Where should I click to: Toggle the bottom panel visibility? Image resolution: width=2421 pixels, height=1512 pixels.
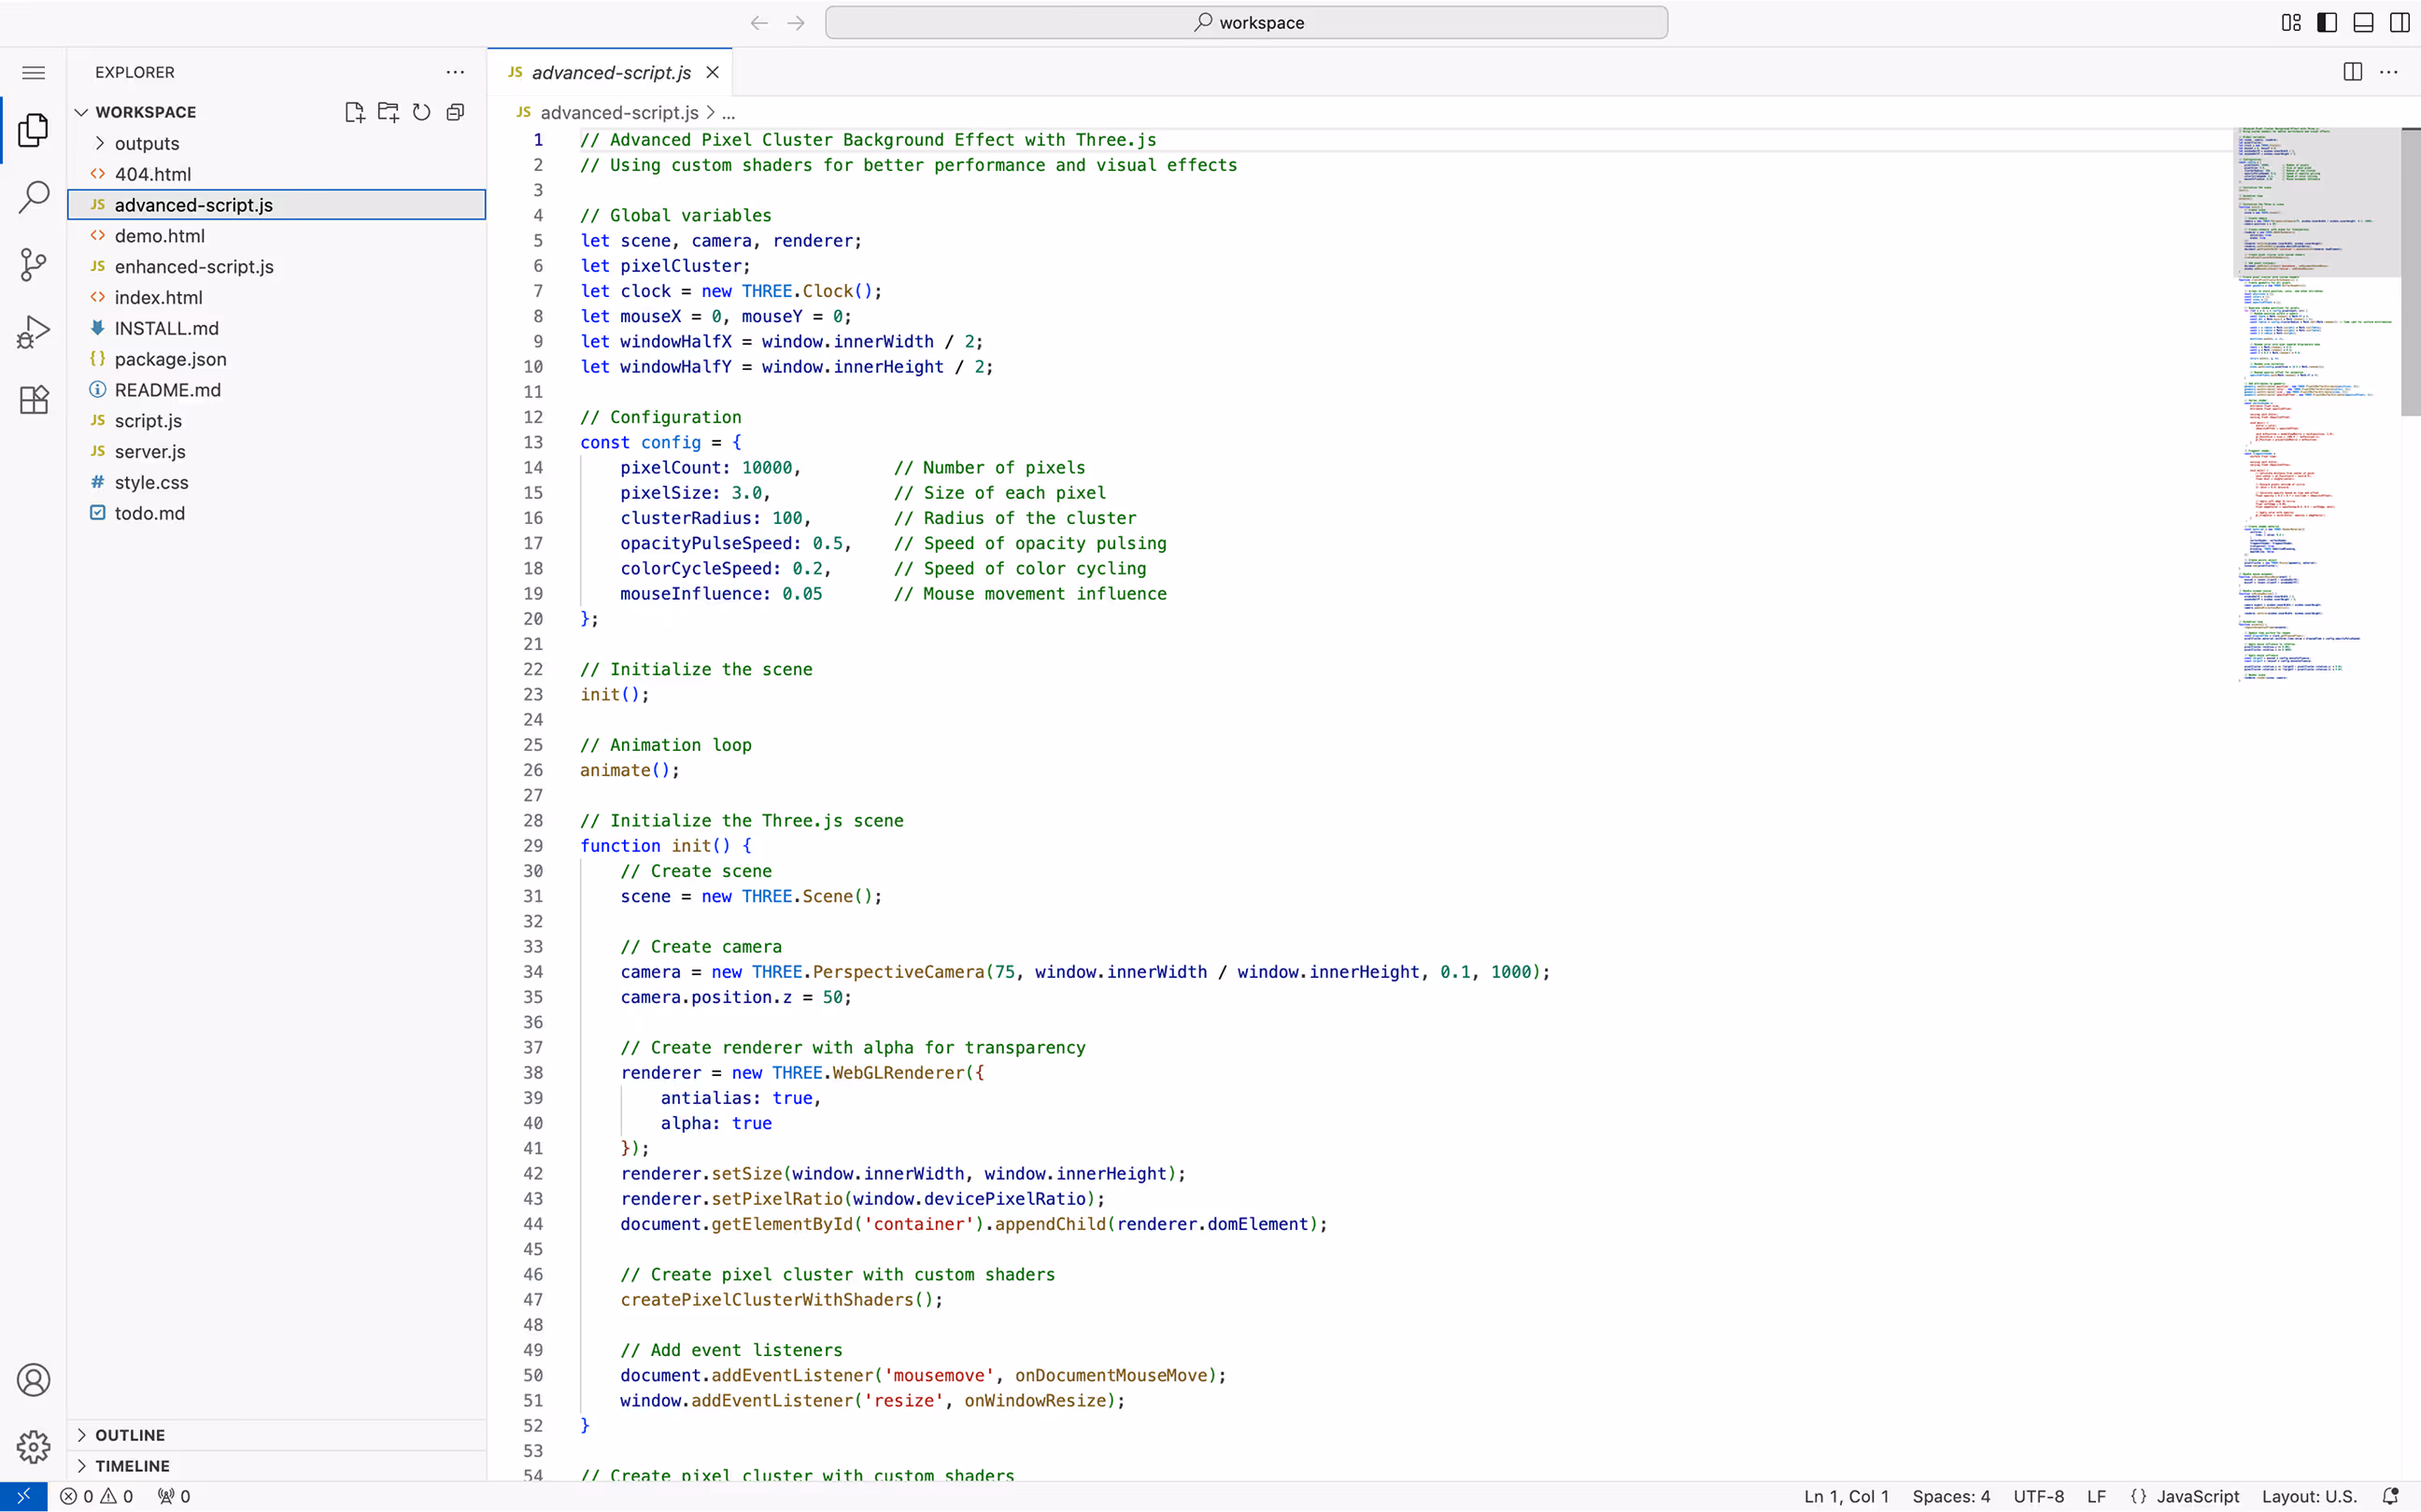tap(2363, 22)
